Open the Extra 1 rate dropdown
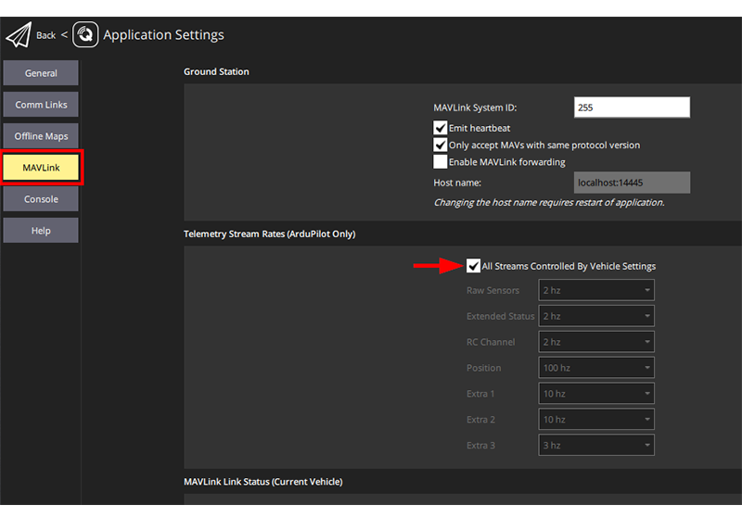This screenshot has width=742, height=518. [596, 394]
